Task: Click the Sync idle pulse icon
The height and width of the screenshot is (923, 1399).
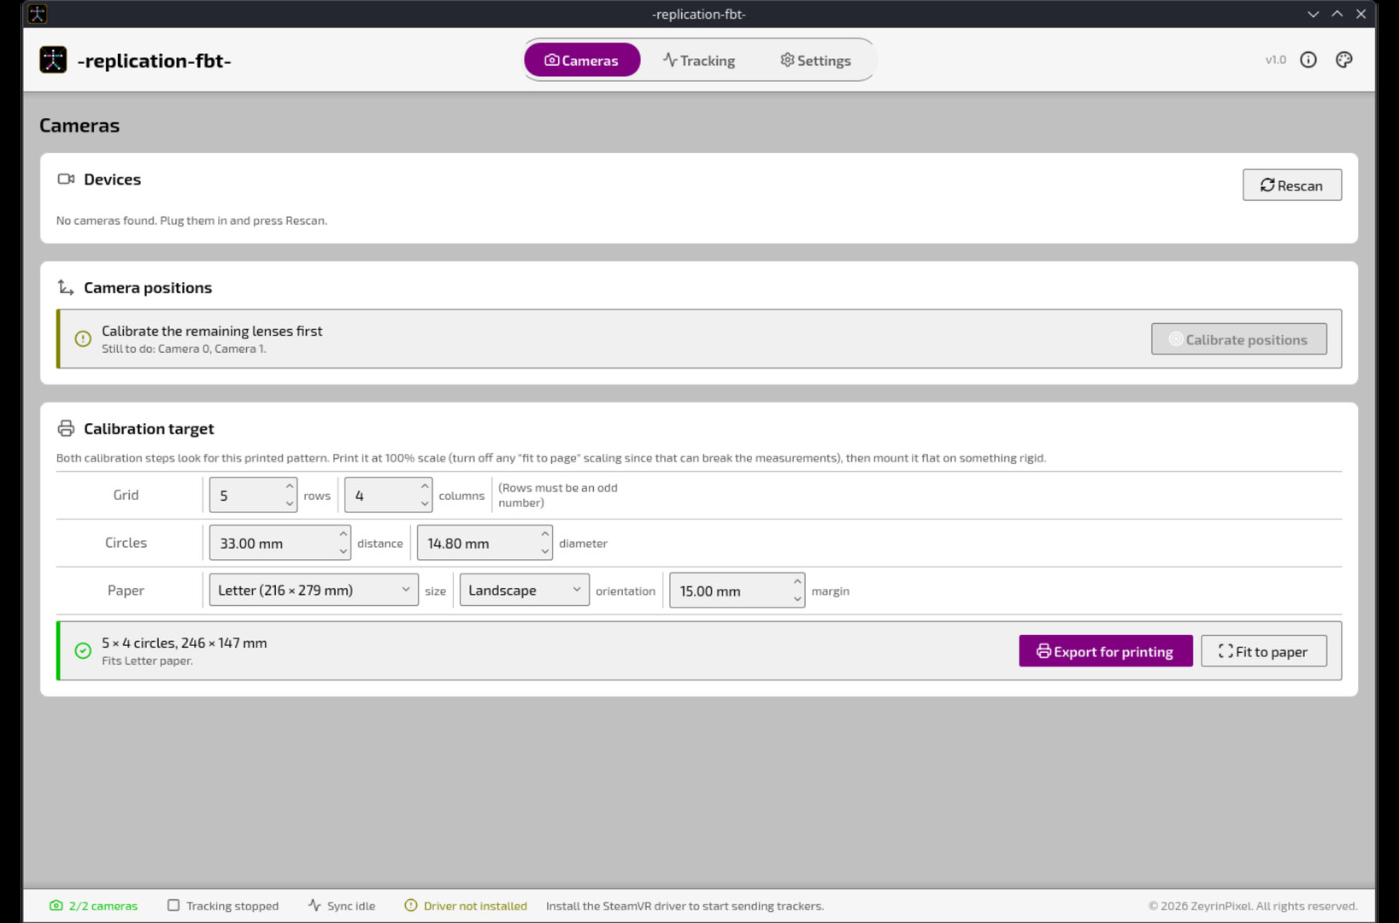Action: point(314,906)
